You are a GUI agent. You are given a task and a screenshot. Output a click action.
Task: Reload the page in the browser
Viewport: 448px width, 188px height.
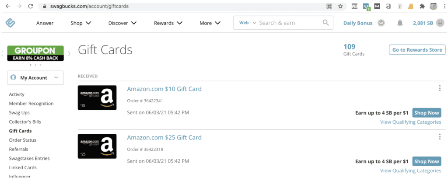tap(31, 7)
